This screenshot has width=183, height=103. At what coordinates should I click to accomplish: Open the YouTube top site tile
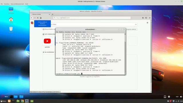click(x=47, y=41)
